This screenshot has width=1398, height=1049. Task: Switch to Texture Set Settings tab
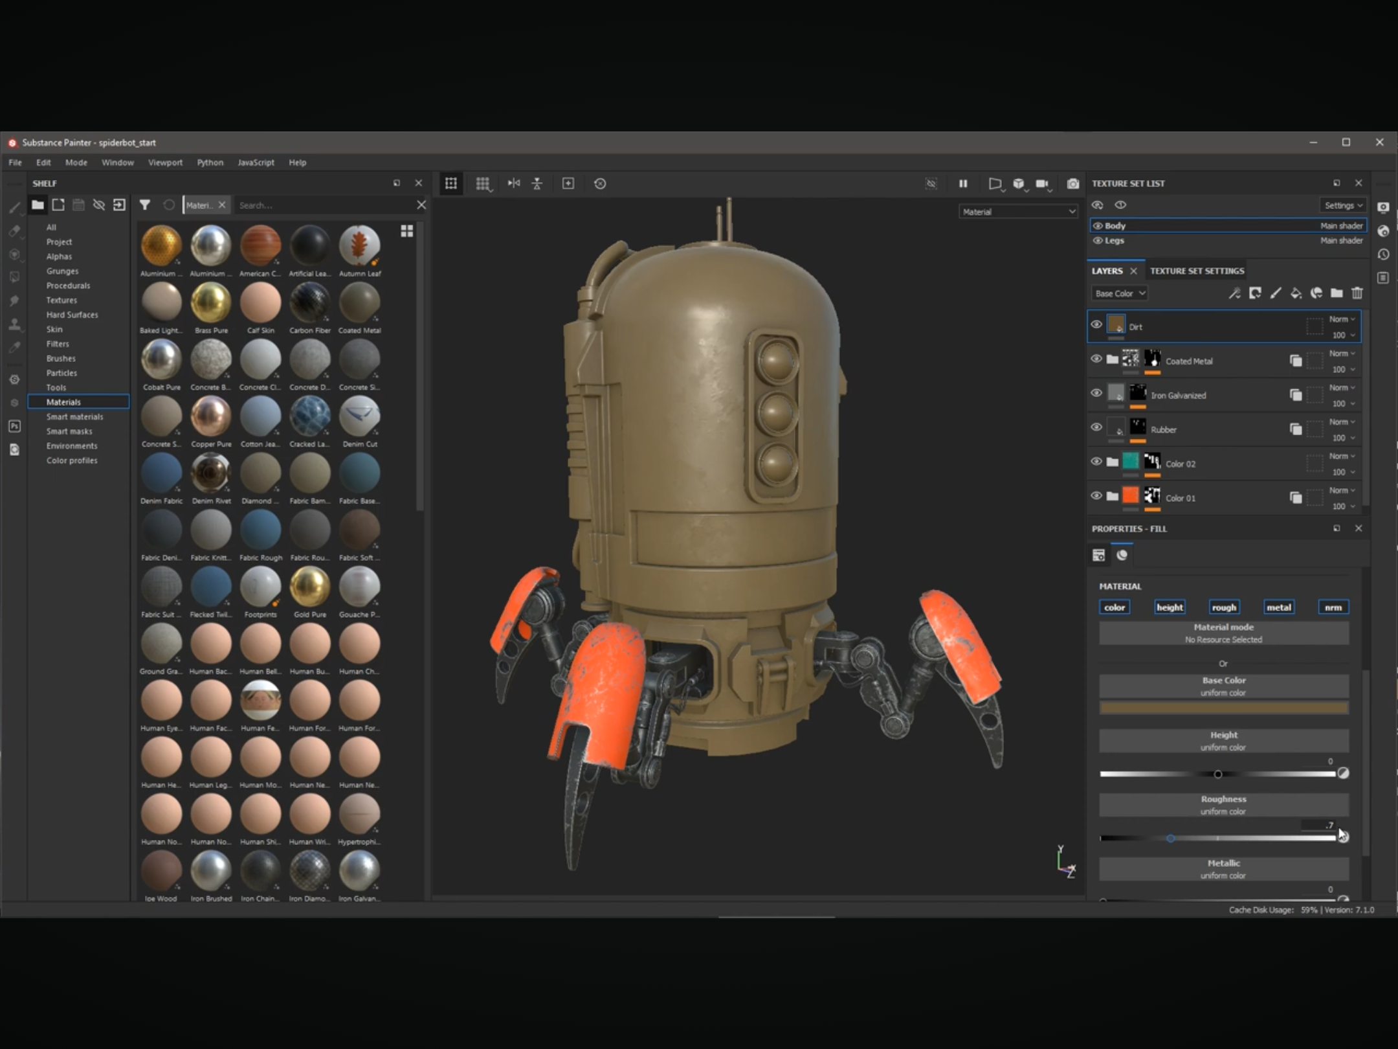coord(1197,271)
